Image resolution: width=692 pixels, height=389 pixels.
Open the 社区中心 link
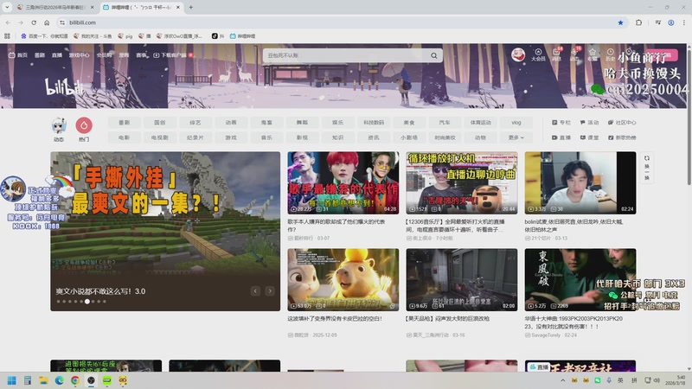click(x=622, y=122)
